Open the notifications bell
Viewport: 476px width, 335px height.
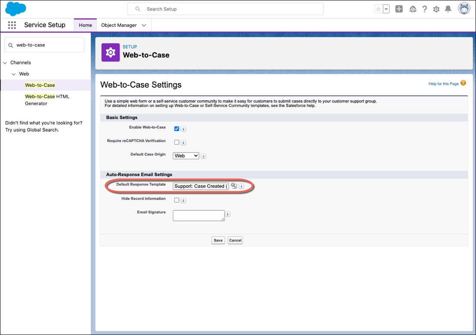pyautogui.click(x=448, y=9)
